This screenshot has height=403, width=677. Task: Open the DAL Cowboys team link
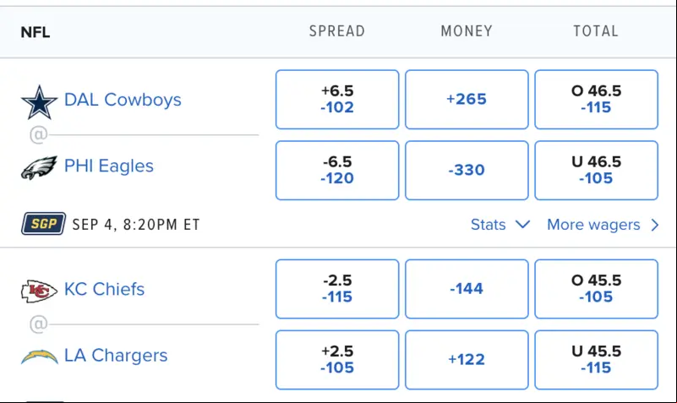tap(123, 100)
